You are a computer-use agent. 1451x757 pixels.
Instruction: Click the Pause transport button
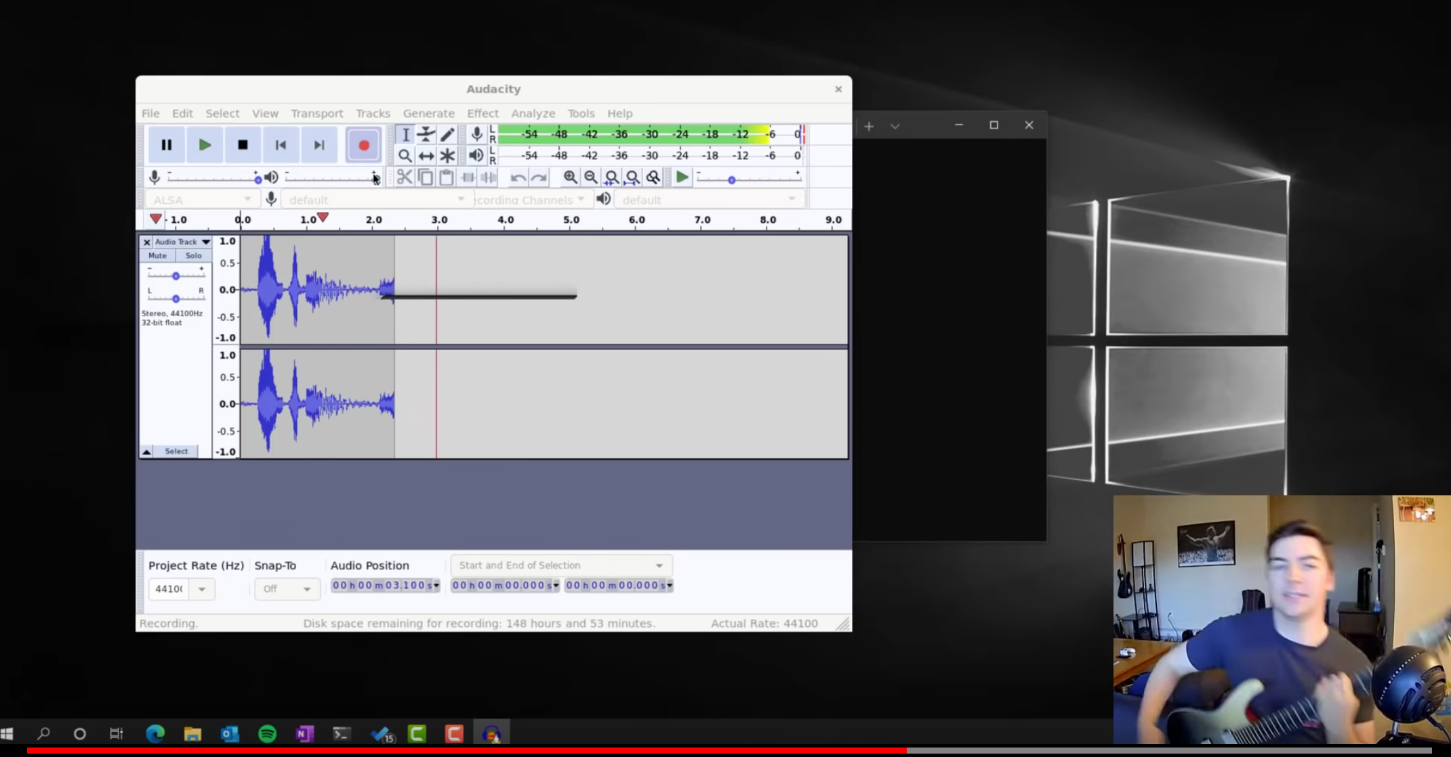(166, 145)
